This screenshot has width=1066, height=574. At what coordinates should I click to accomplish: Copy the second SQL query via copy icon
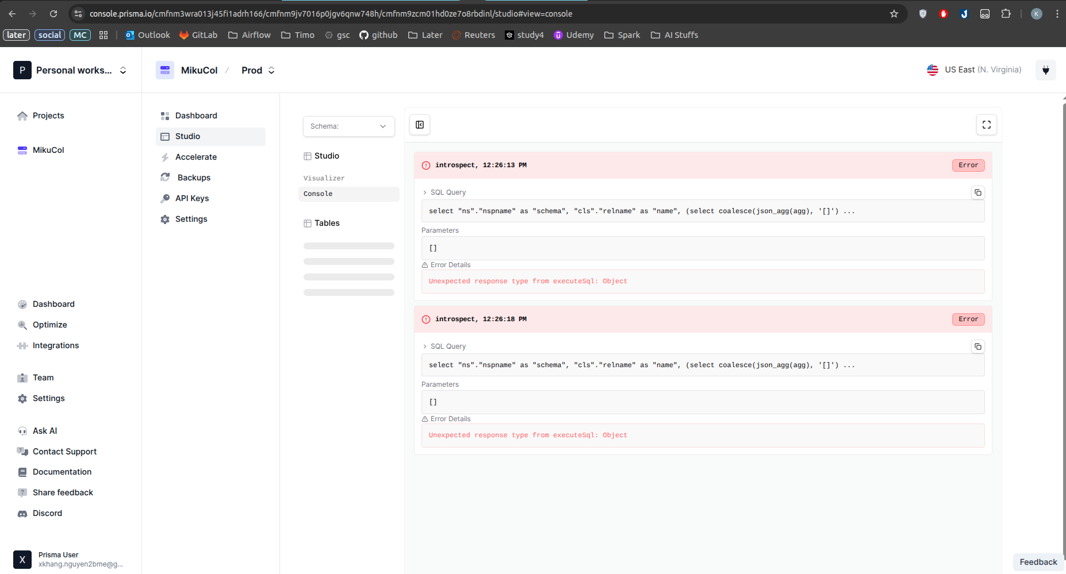click(977, 346)
